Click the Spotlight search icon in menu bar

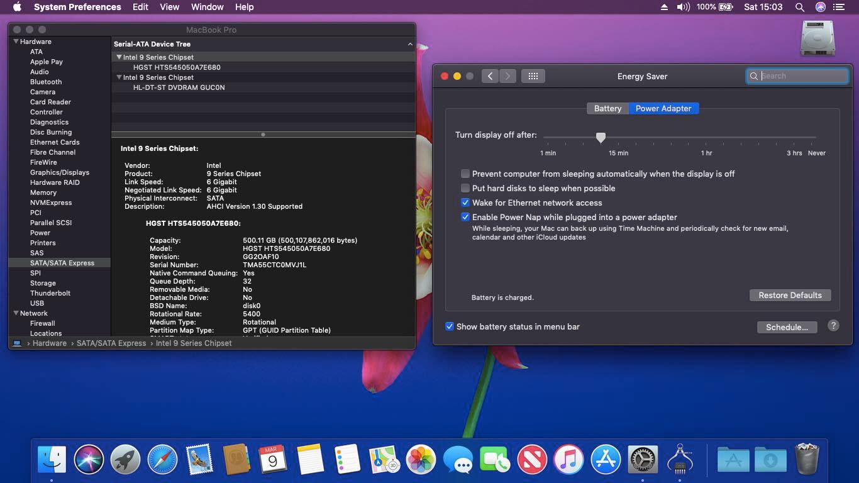[x=799, y=7]
